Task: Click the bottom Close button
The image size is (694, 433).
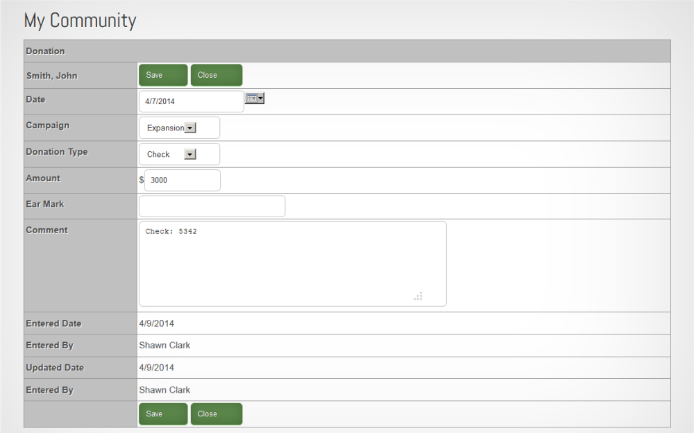Action: [217, 414]
